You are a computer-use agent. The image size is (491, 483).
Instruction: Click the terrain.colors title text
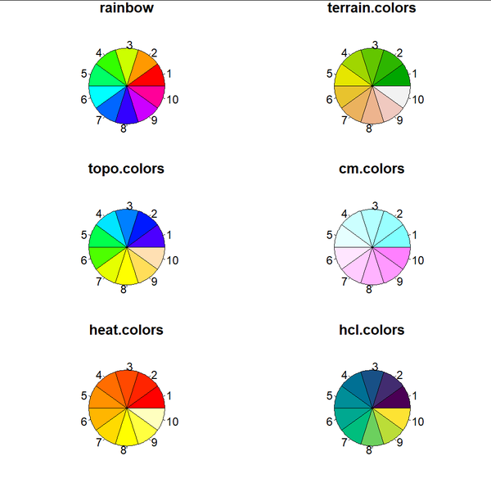point(372,8)
